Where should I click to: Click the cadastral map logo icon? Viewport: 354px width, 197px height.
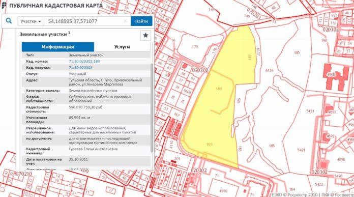click(x=4, y=6)
